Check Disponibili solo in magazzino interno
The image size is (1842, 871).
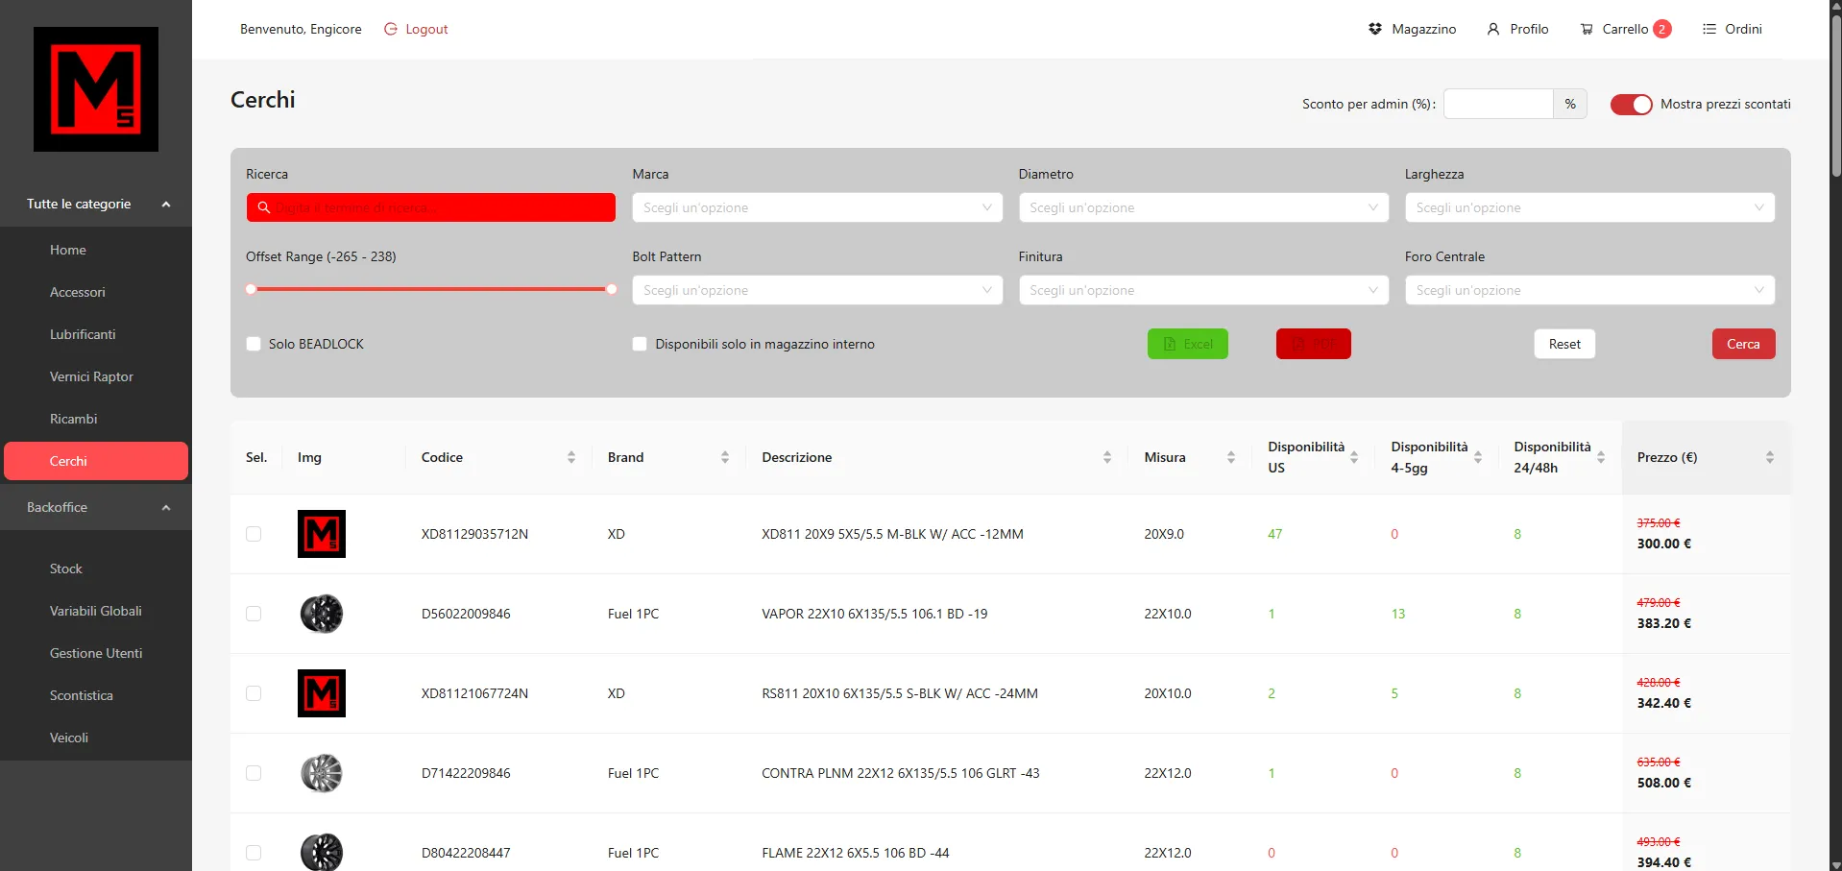tap(640, 344)
